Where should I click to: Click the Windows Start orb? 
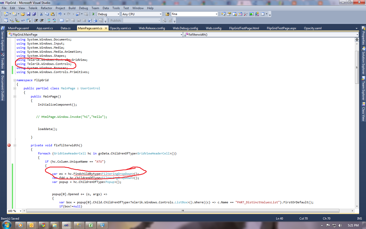(7, 225)
